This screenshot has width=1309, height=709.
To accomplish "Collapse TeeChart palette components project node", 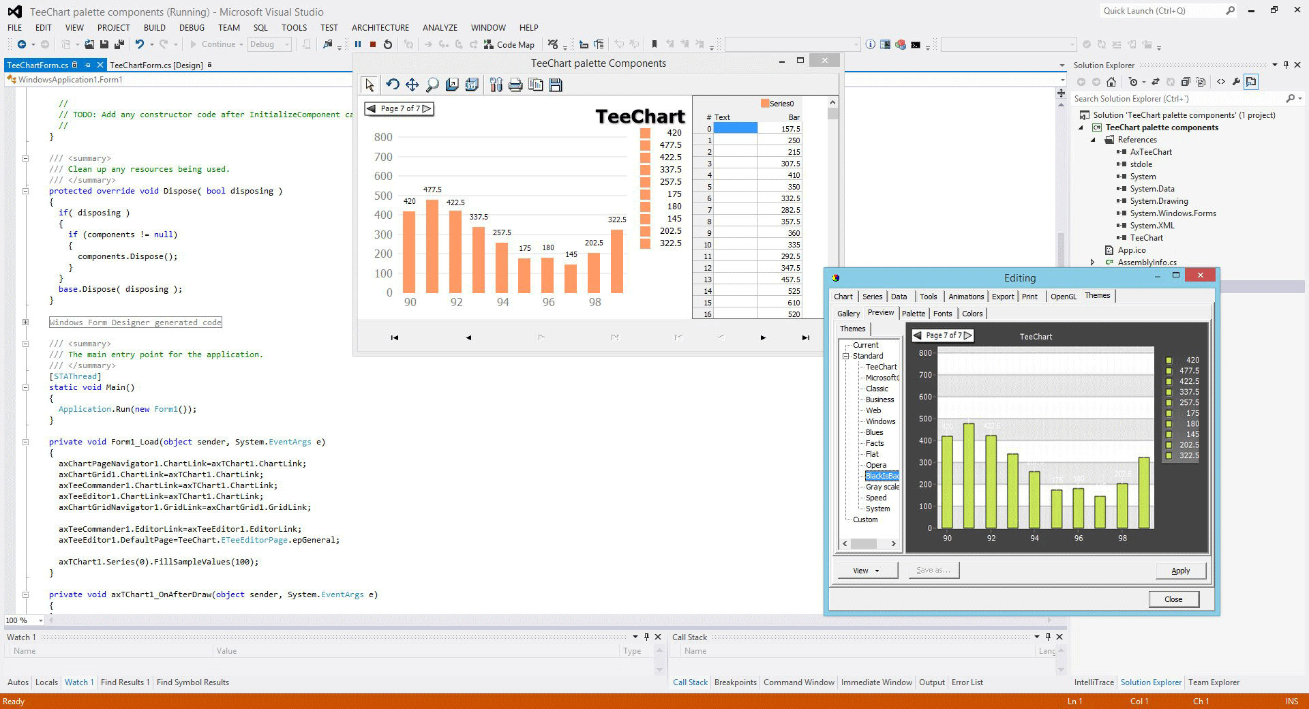I will click(1081, 127).
